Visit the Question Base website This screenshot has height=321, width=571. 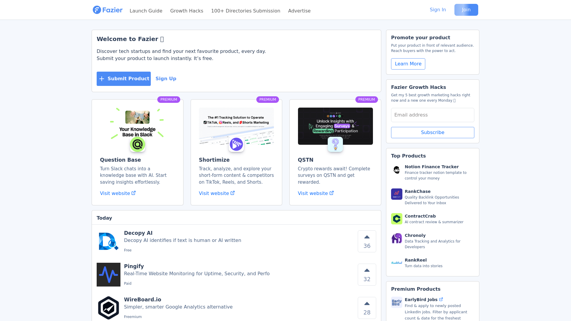[115, 193]
